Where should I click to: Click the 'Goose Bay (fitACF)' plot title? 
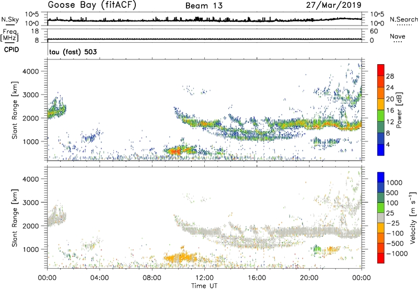(92, 5)
